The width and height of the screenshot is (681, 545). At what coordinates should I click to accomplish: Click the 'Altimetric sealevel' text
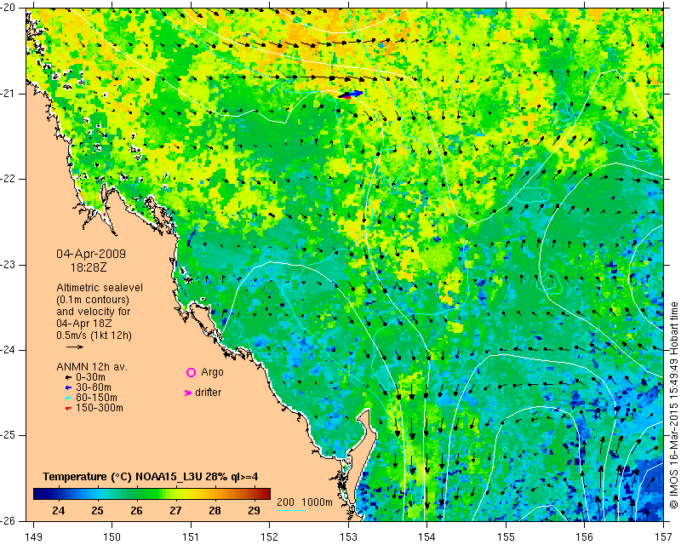100,288
